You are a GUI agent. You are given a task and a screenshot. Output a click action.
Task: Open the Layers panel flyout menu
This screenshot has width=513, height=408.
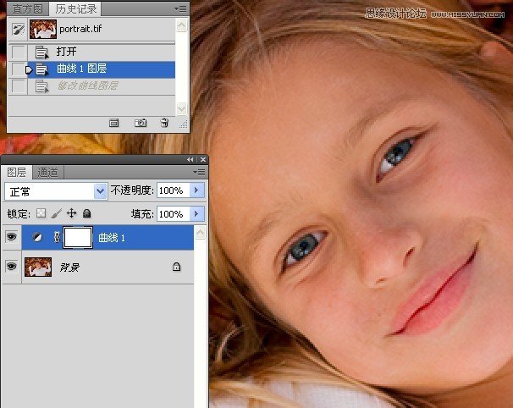coord(199,172)
